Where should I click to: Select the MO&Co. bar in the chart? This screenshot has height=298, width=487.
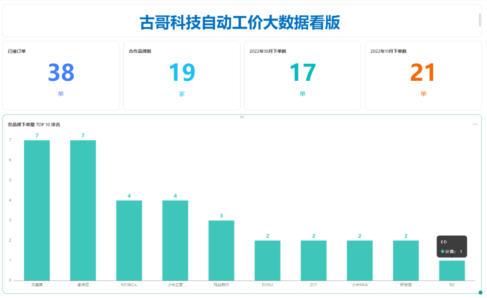129,240
